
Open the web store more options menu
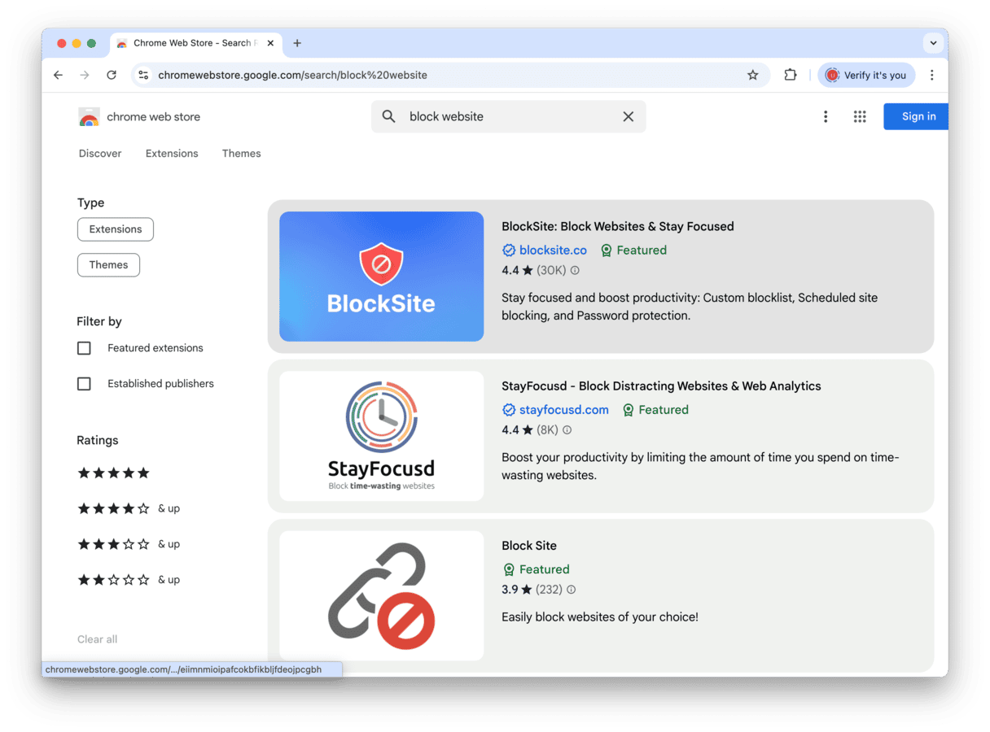click(x=826, y=116)
